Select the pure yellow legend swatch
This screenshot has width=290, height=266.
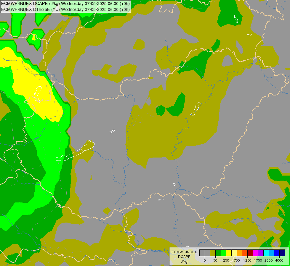(229, 253)
